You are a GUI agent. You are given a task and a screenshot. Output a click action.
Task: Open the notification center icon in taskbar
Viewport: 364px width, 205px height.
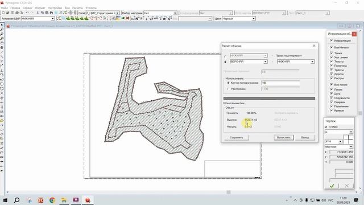357,200
